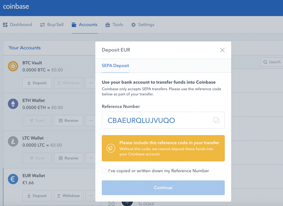
Task: Click the Dashboard grid icon
Action: coord(5,25)
